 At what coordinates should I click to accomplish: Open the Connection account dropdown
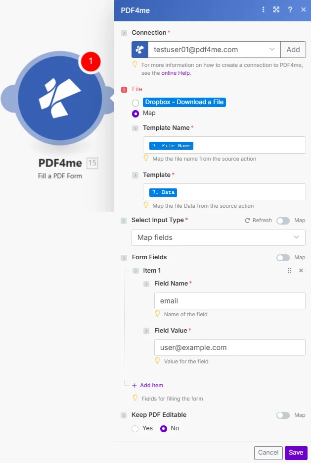(x=214, y=50)
